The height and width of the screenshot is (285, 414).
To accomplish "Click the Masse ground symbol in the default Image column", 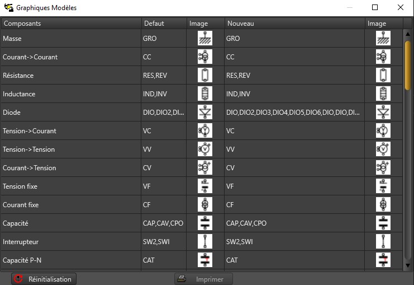I will pos(205,39).
